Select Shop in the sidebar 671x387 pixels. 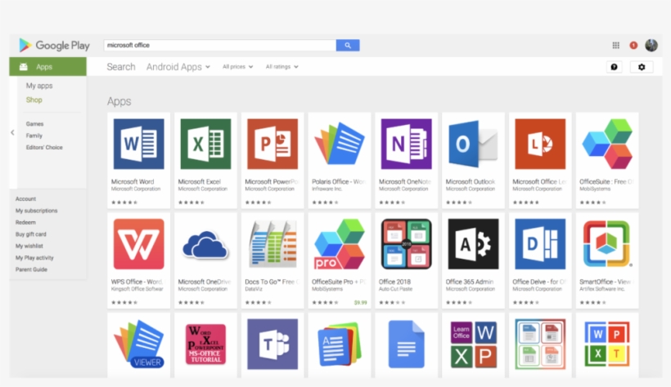click(34, 100)
